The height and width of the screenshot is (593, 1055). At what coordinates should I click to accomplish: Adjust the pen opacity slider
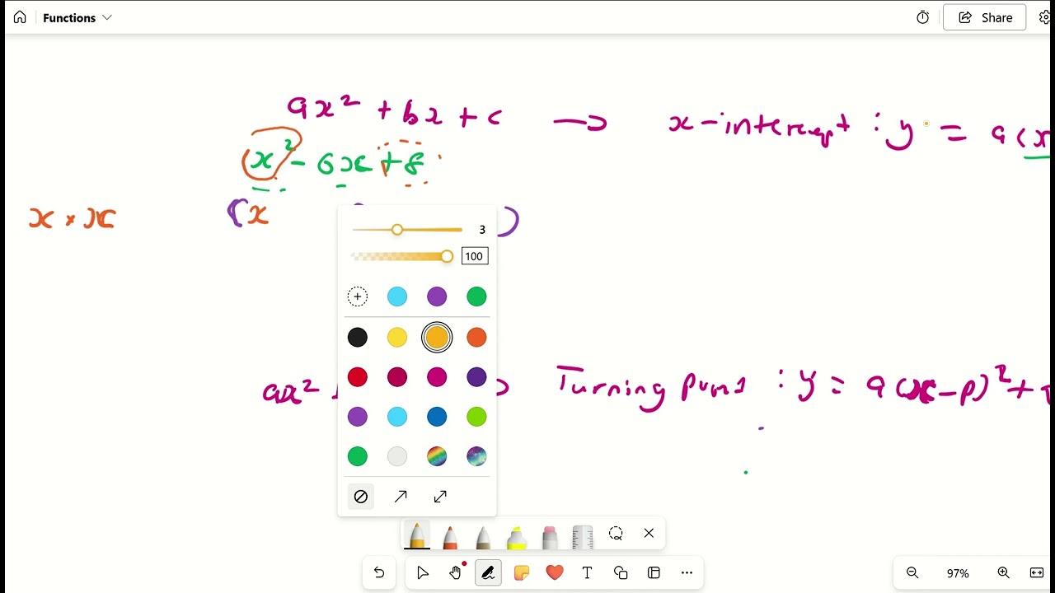pyautogui.click(x=401, y=256)
